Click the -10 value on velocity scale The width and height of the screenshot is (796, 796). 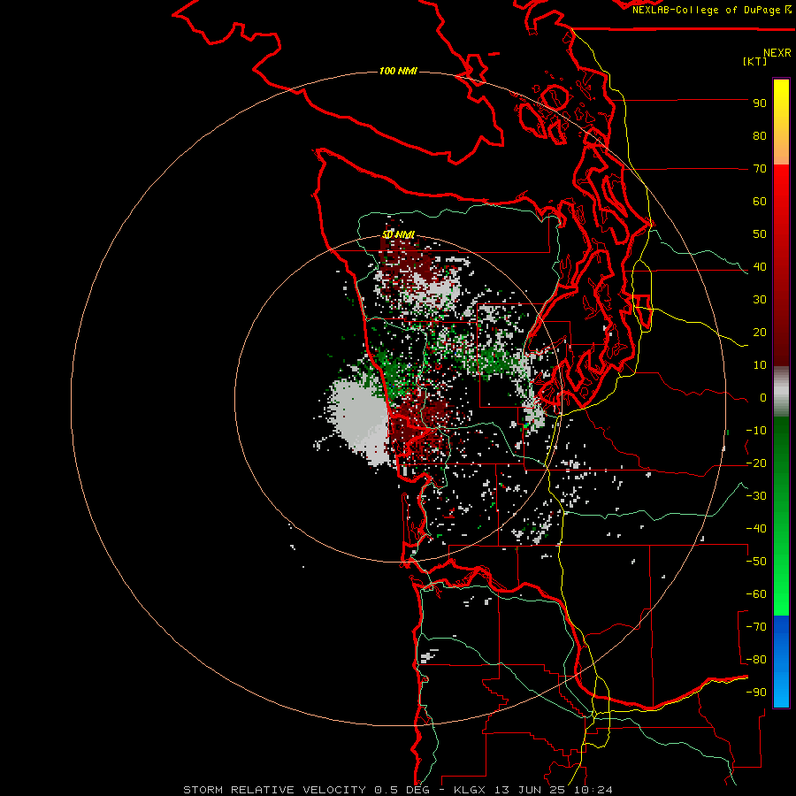[756, 431]
